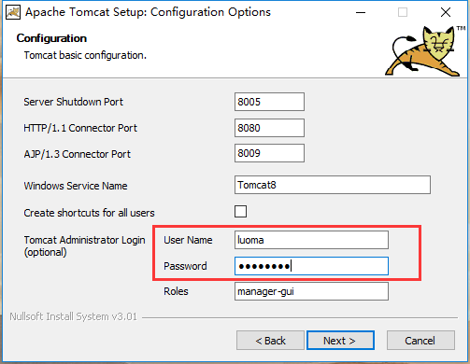Click the Configuration heading text
Screen dimensions: 470x364
click(x=51, y=38)
